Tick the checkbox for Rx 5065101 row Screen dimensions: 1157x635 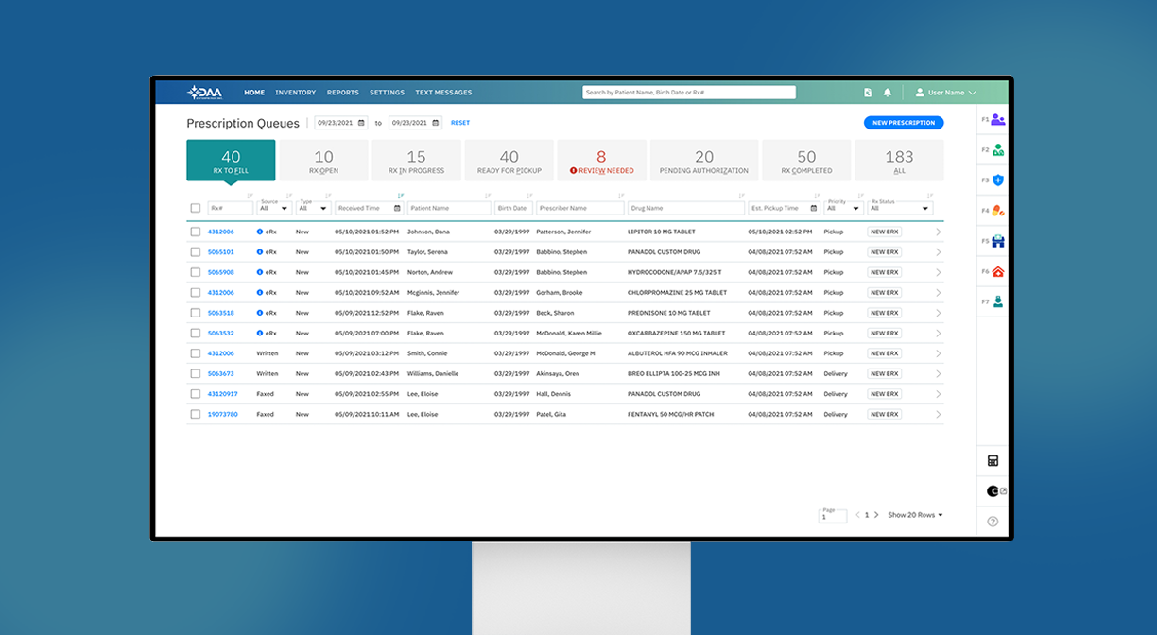pyautogui.click(x=196, y=252)
